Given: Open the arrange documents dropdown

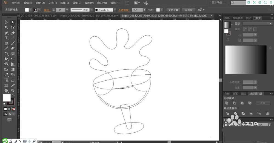Looking at the screenshot, I should tap(137, 3).
